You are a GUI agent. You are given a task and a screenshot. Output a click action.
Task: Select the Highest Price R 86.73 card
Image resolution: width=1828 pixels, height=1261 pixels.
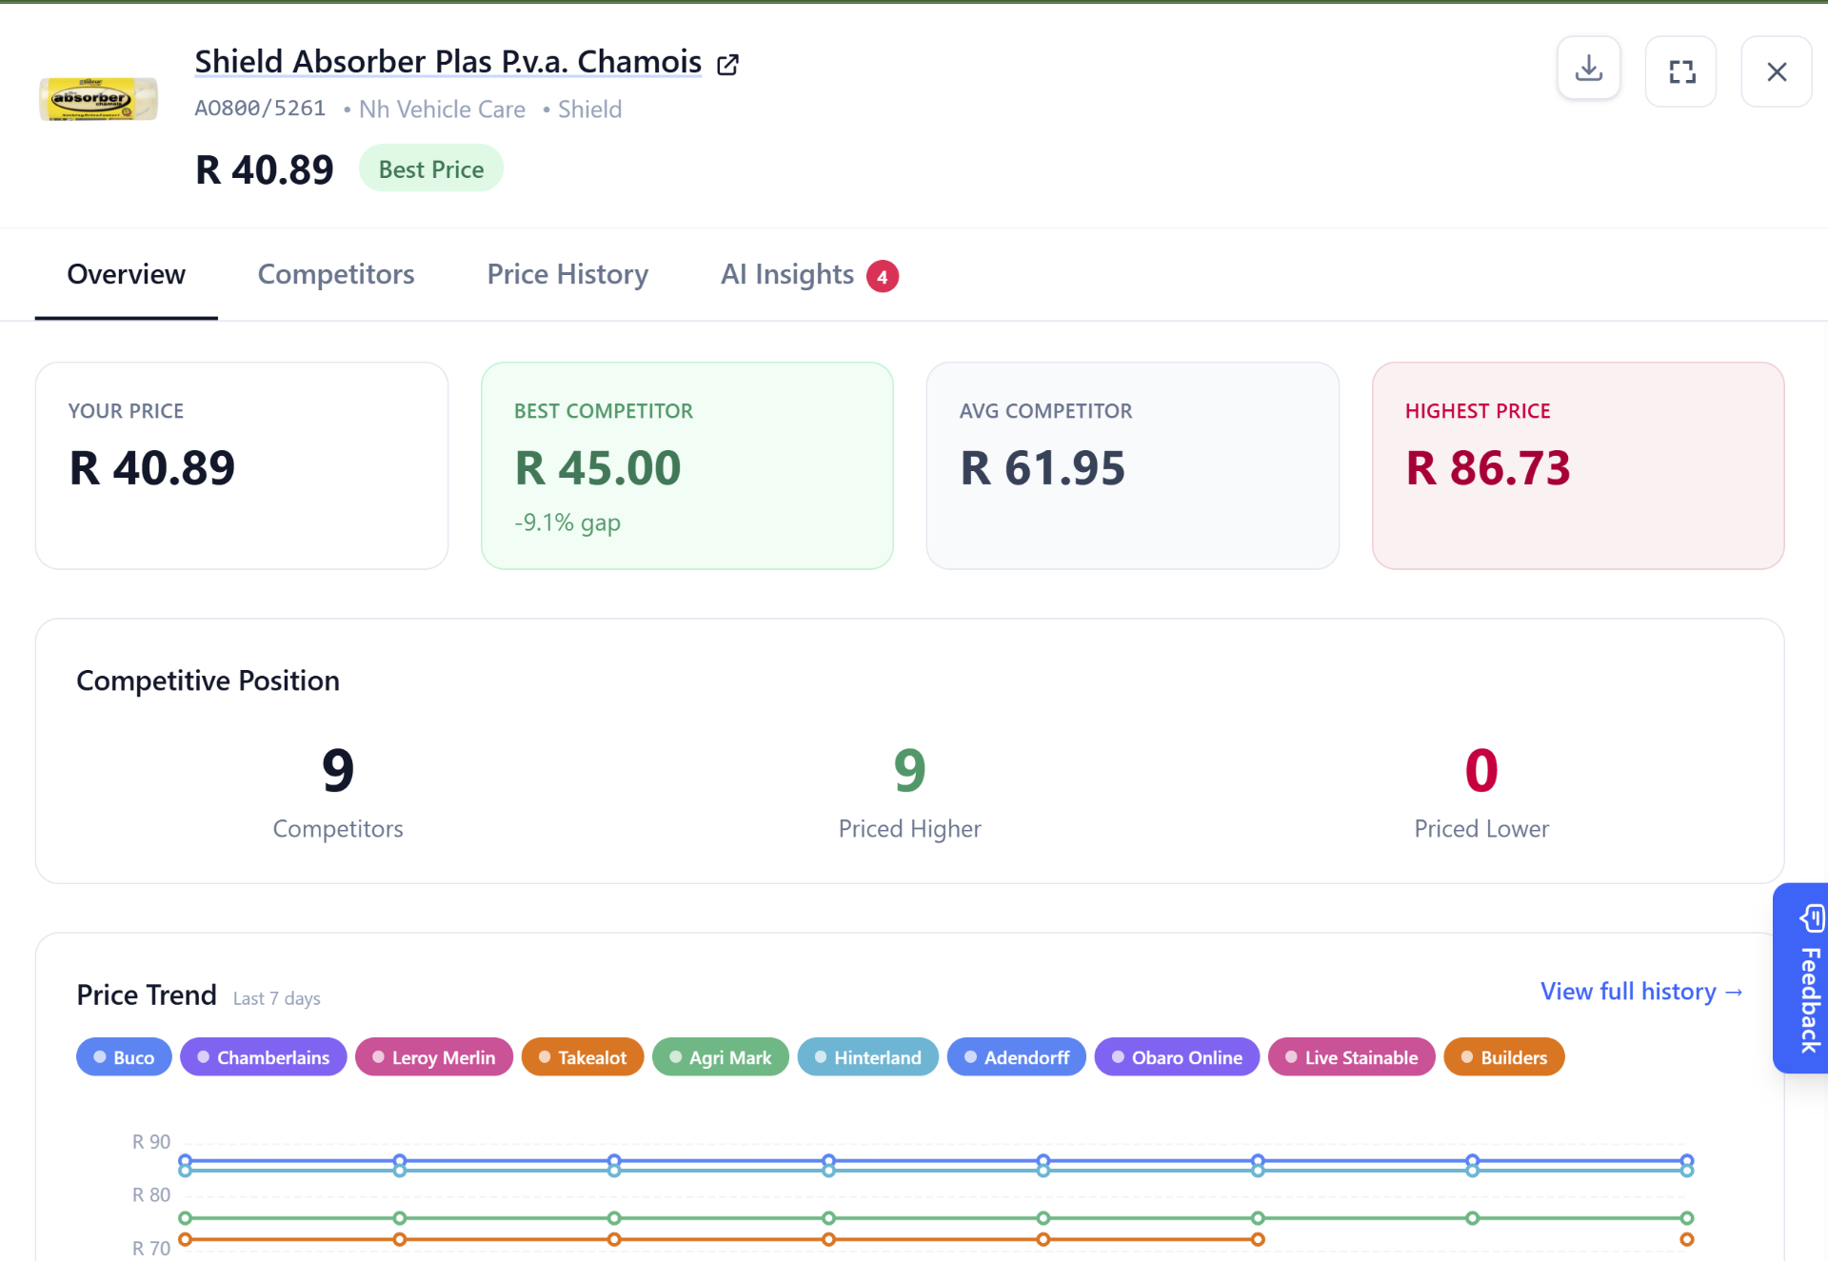click(x=1579, y=465)
